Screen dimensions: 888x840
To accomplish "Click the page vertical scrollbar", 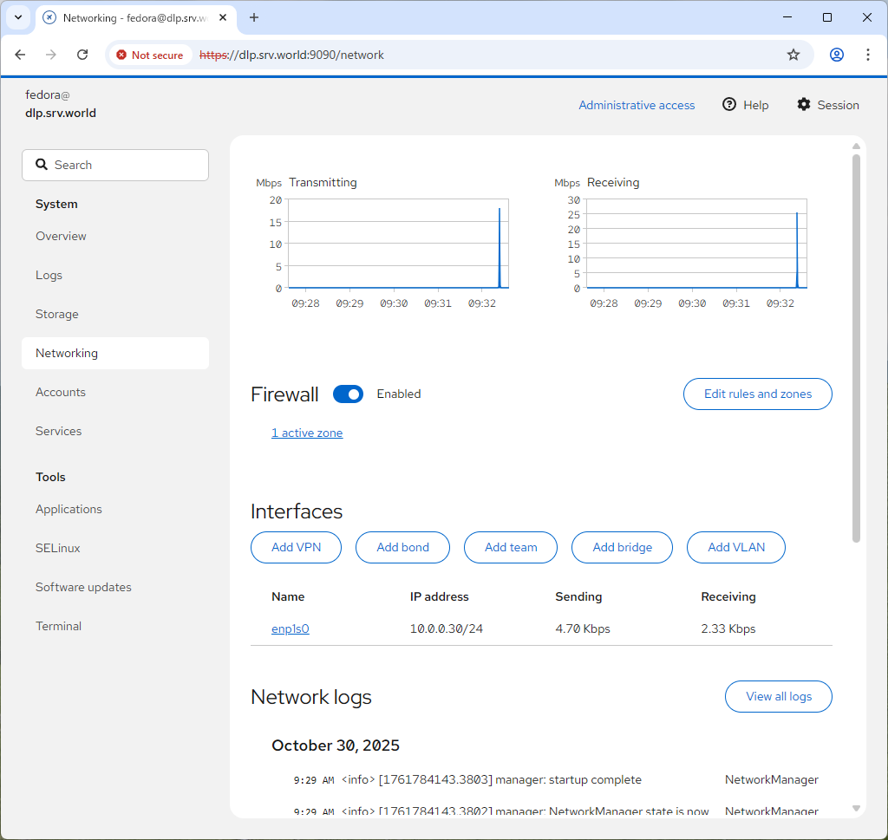I will [856, 347].
